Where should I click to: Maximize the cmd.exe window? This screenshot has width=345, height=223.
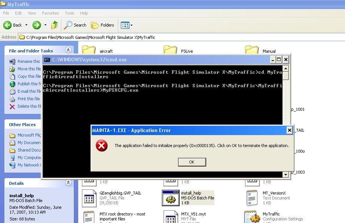279,59
